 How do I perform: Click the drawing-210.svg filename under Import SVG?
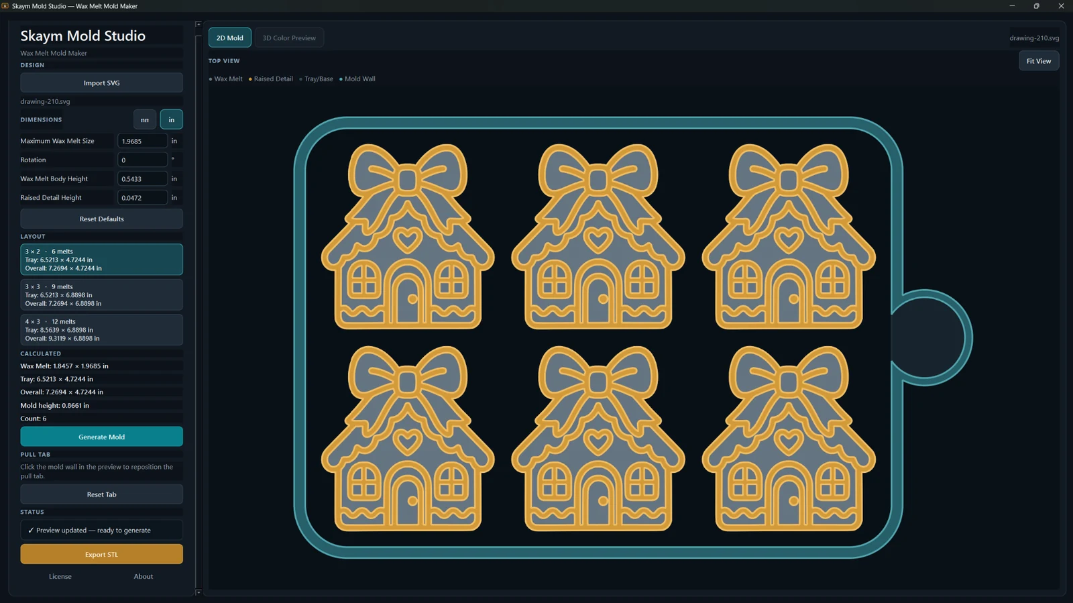[45, 101]
